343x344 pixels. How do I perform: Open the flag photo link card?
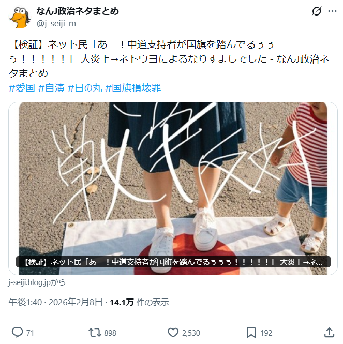(173, 188)
